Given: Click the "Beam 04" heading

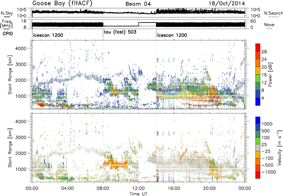Looking at the screenshot, I should pos(138,4).
